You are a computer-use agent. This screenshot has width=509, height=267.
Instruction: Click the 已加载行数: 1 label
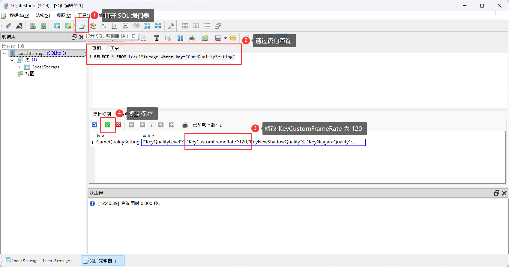click(207, 125)
